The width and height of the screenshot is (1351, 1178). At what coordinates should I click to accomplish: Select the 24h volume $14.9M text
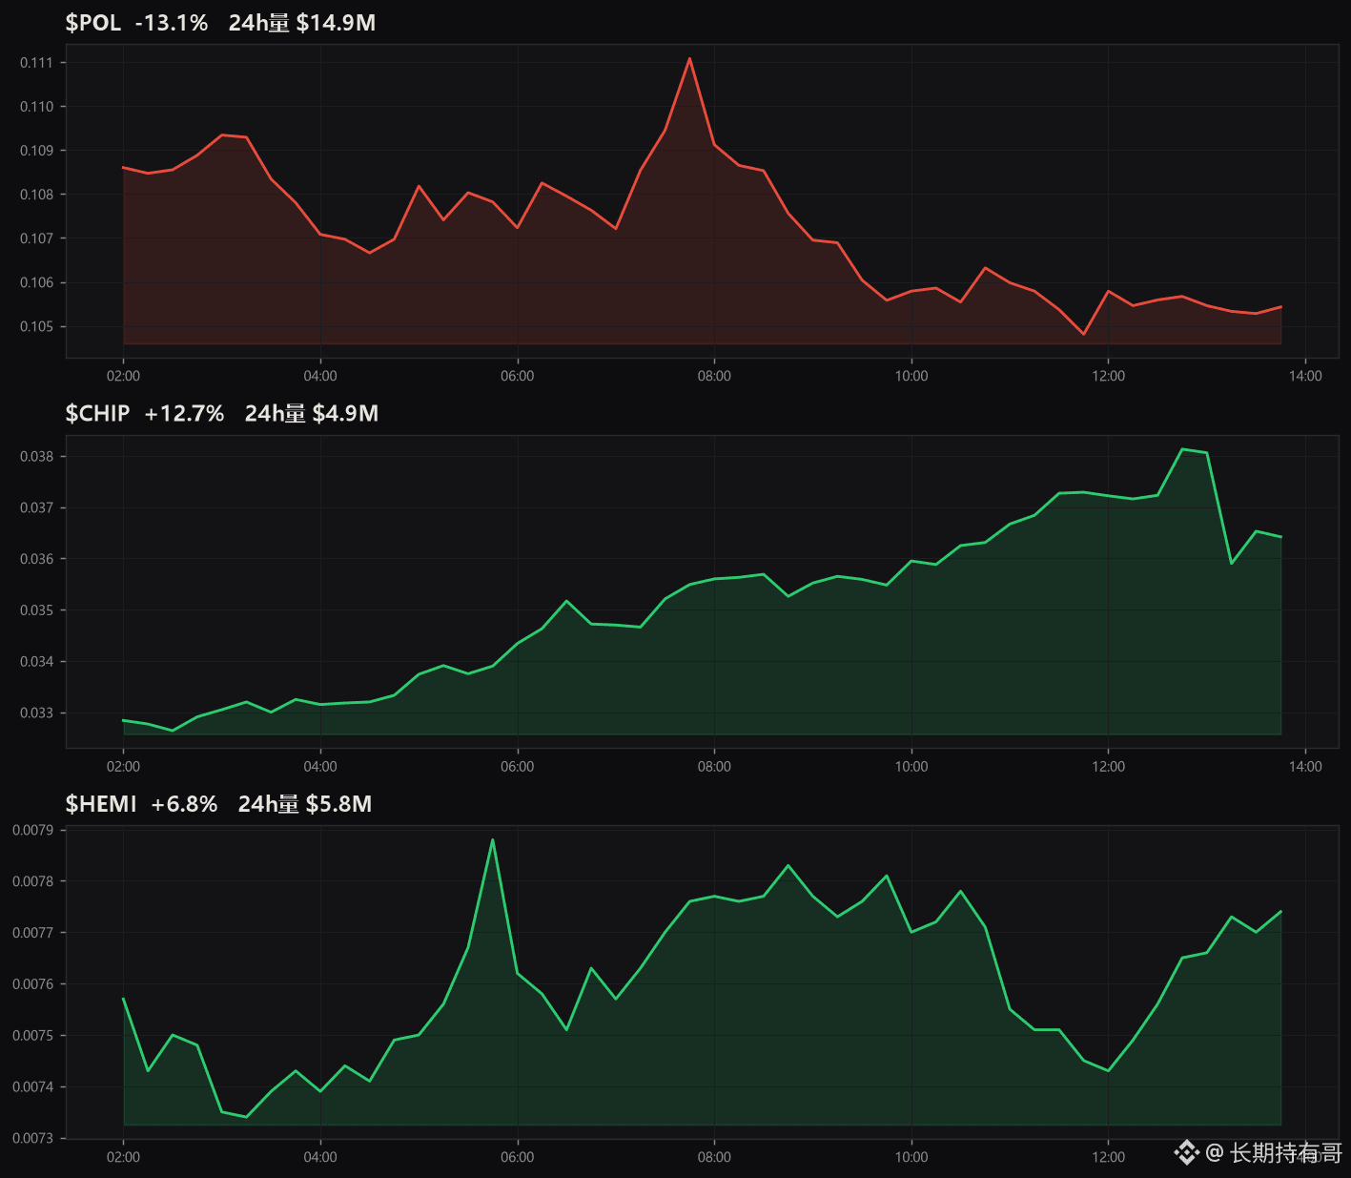point(302,23)
